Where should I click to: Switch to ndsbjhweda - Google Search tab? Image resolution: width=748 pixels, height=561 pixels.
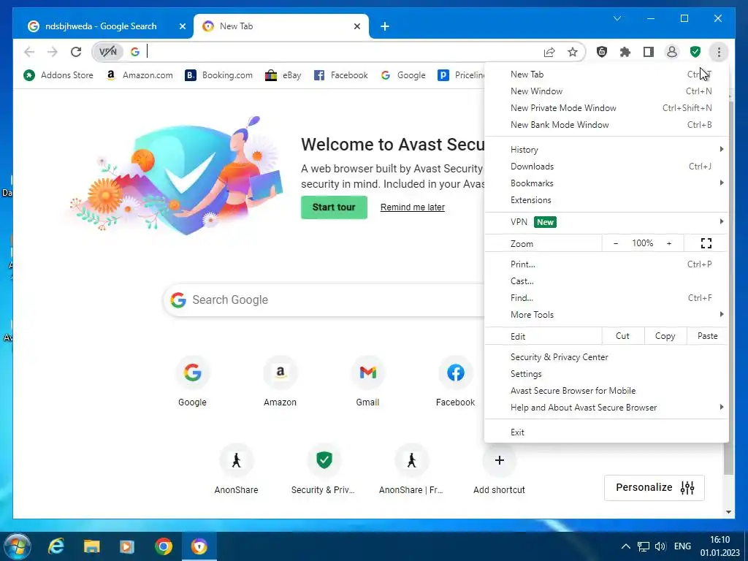click(101, 26)
